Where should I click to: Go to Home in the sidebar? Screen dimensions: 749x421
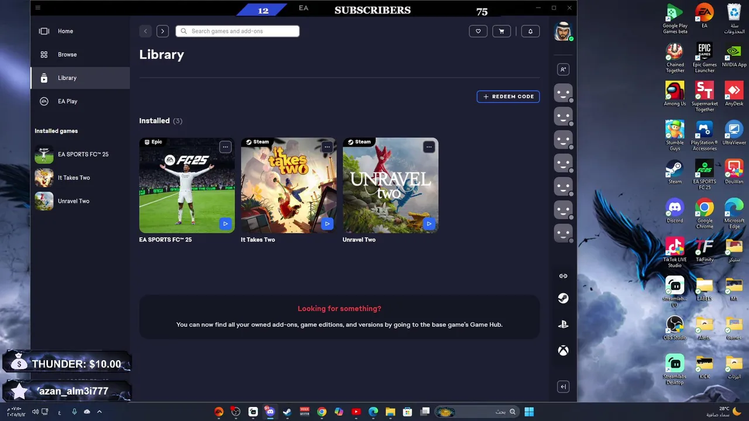point(80,31)
